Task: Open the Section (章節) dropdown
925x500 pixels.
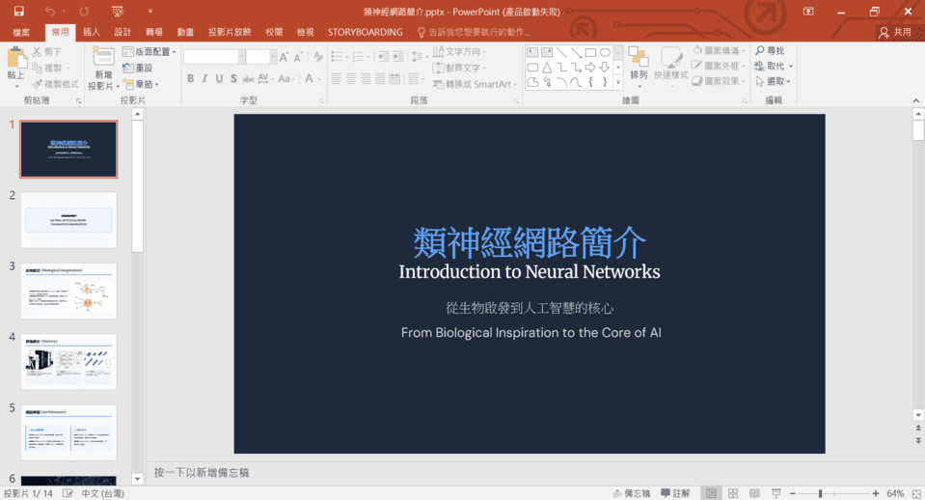Action: pyautogui.click(x=145, y=85)
